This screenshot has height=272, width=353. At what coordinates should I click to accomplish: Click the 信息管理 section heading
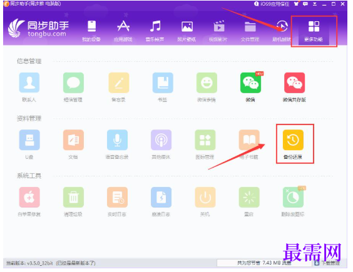pos(29,61)
